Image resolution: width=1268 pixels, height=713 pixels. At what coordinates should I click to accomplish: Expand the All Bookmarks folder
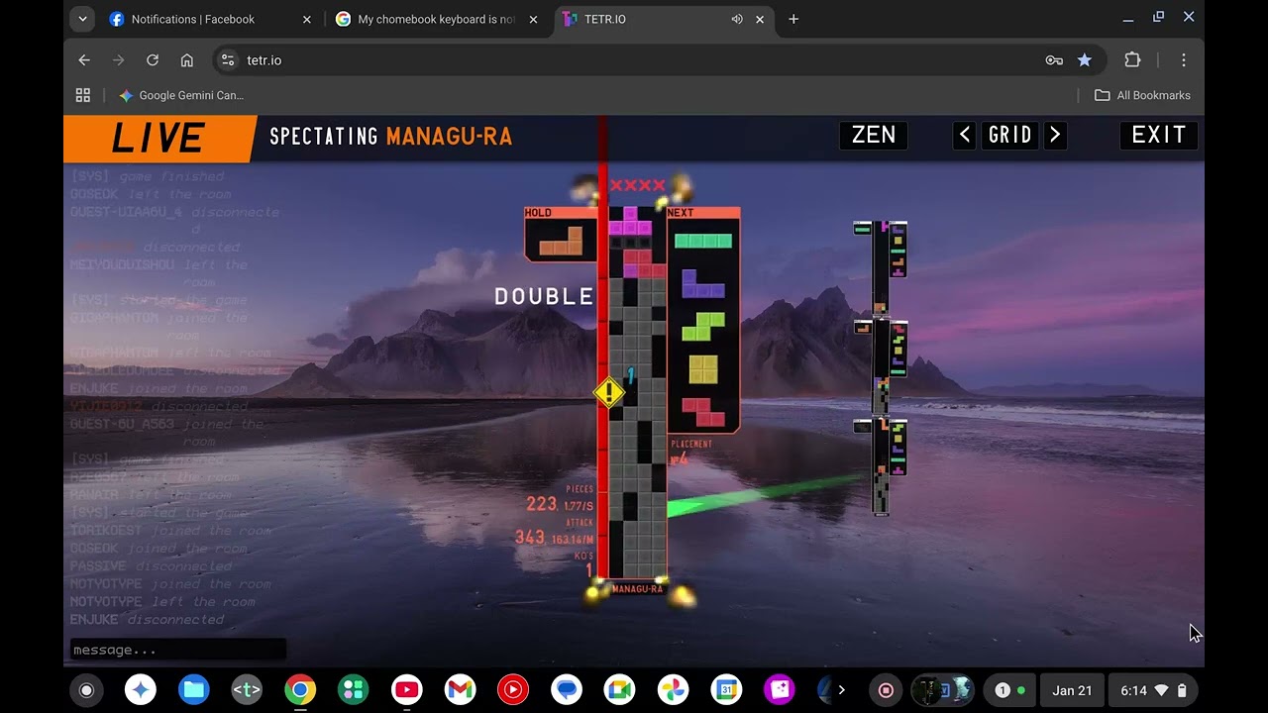(1142, 95)
